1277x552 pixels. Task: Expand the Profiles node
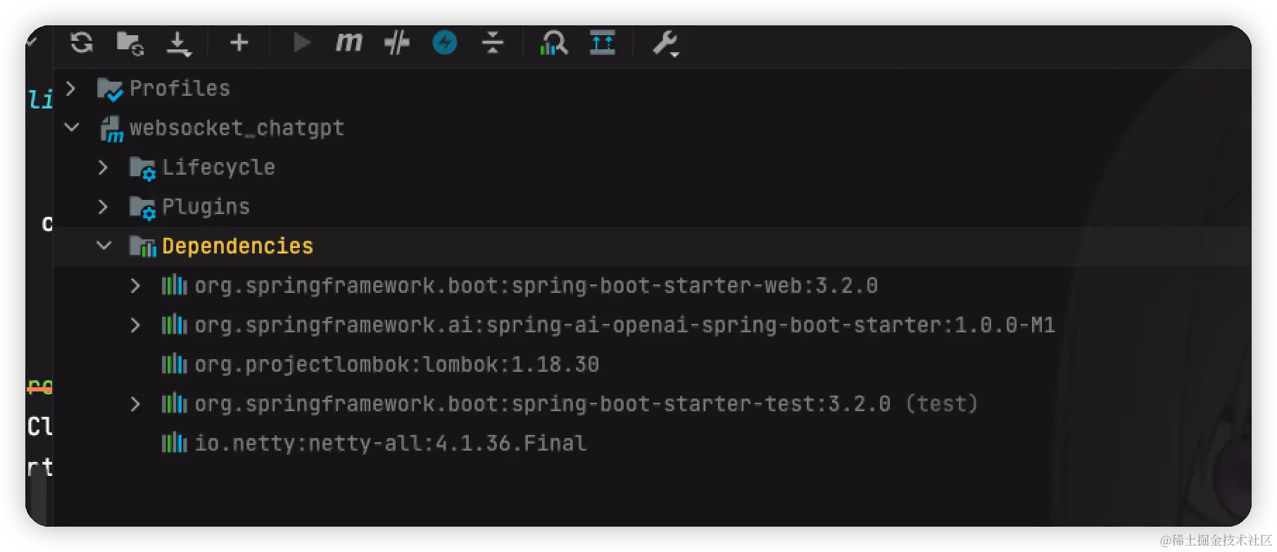(70, 88)
